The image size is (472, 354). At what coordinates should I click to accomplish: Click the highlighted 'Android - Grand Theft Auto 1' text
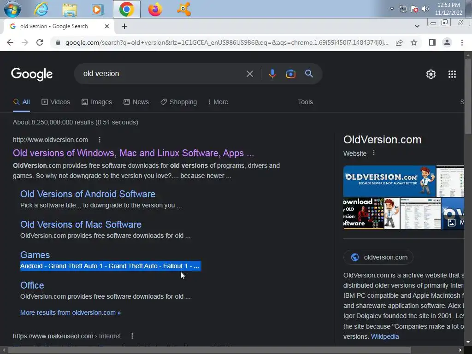[110, 266]
